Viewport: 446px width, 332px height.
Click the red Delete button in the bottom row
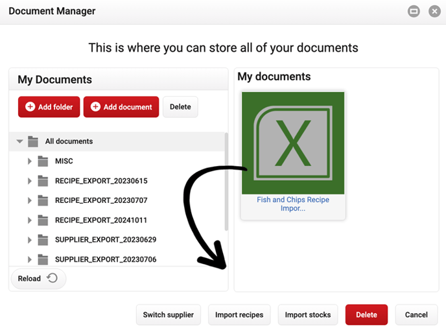coord(366,314)
